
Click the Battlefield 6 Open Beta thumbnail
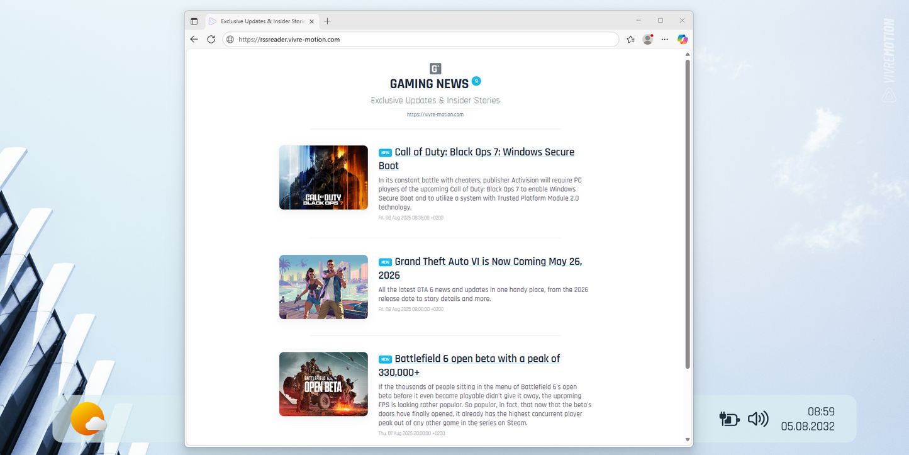tap(323, 384)
